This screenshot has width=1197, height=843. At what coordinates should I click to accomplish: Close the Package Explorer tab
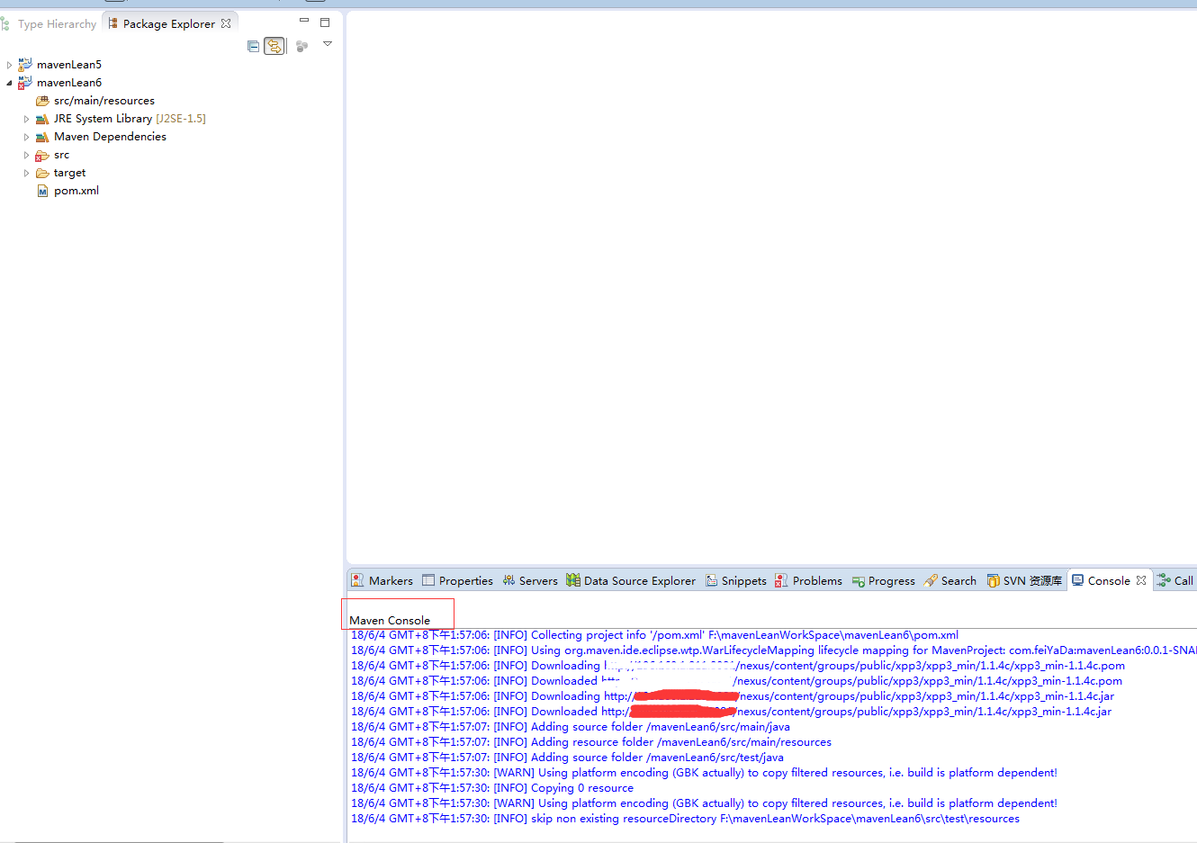click(226, 23)
